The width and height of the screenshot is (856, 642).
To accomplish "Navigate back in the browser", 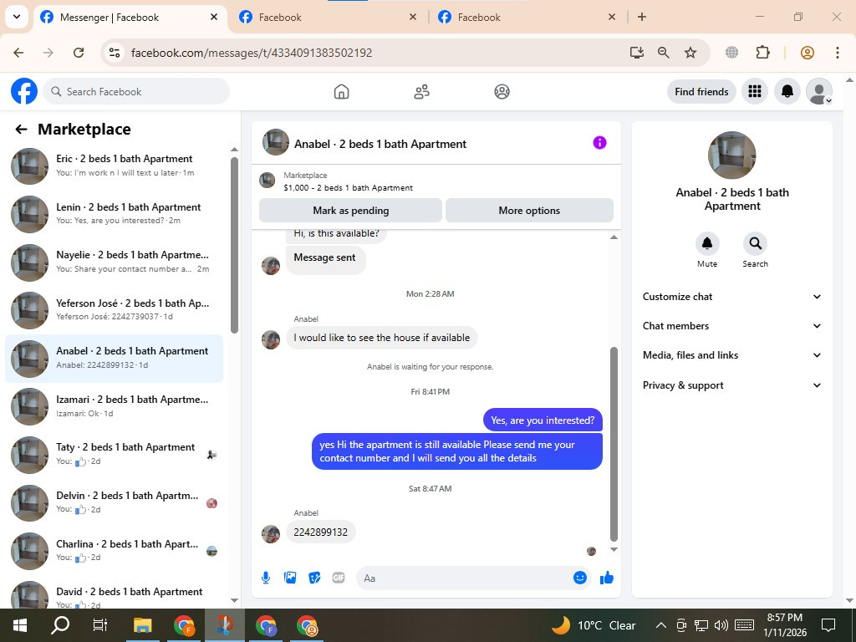I will [x=18, y=53].
